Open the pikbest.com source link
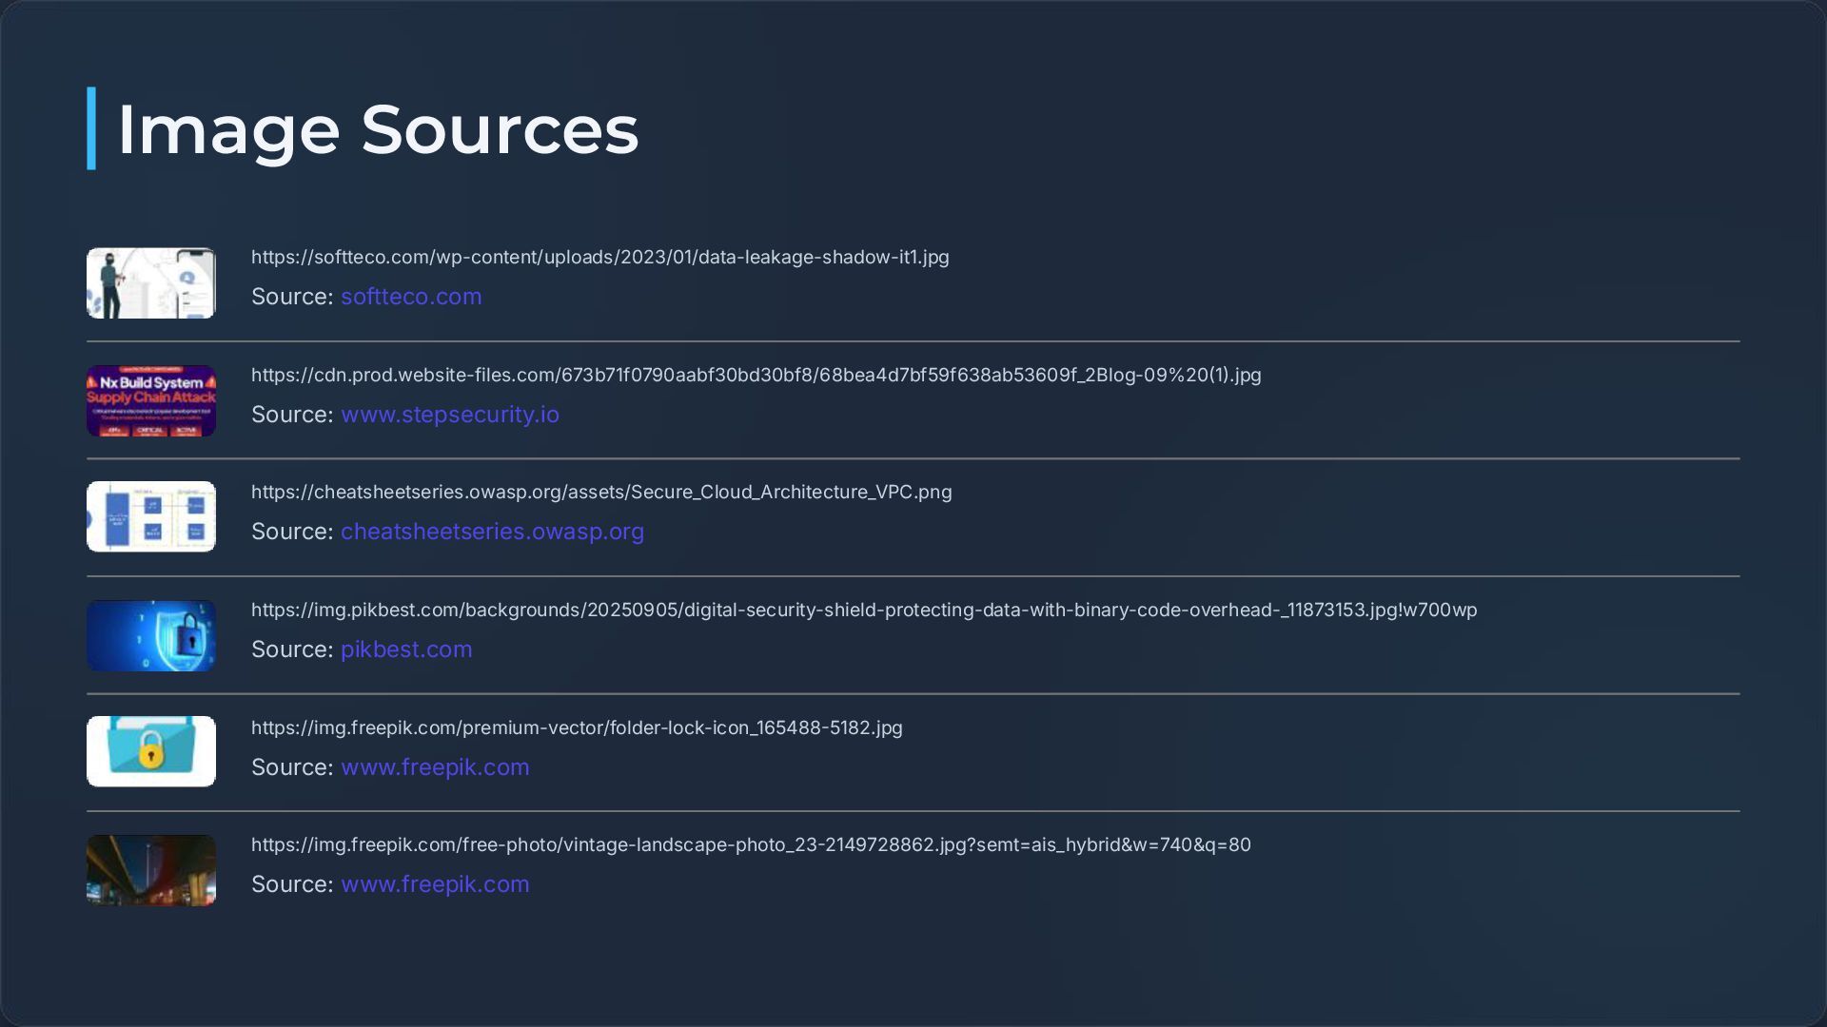Viewport: 1827px width, 1027px height. tap(406, 649)
